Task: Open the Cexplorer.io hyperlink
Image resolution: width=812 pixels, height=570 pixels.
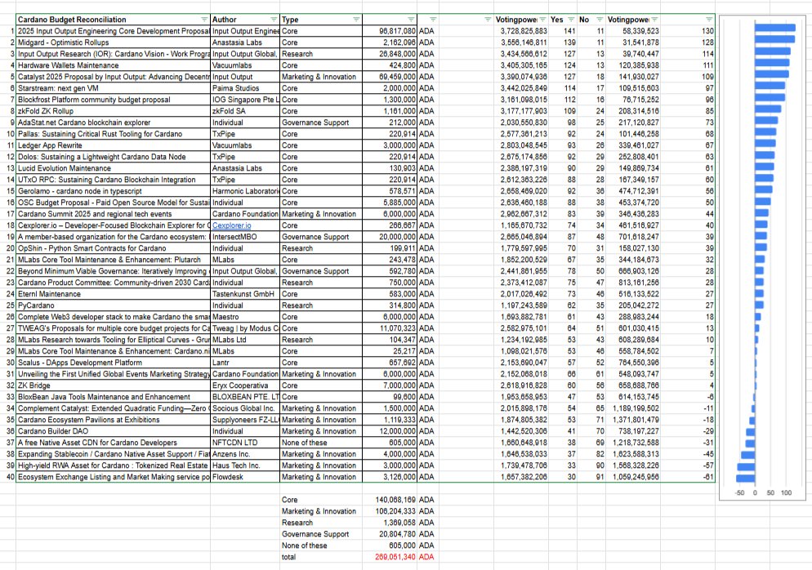Action: 231,225
